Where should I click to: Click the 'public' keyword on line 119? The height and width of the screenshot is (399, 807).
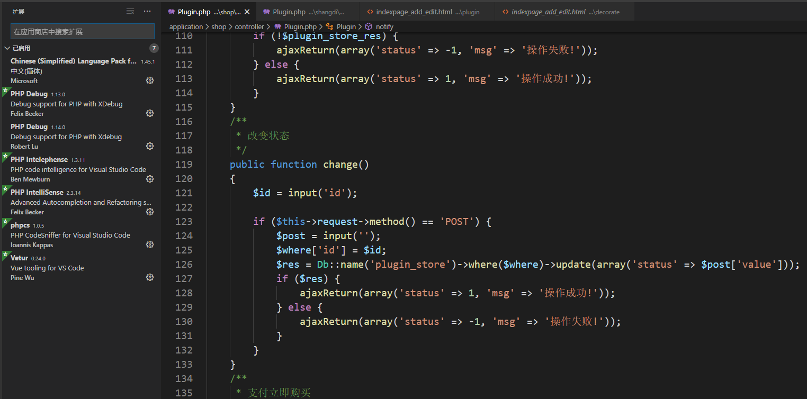[x=247, y=164]
